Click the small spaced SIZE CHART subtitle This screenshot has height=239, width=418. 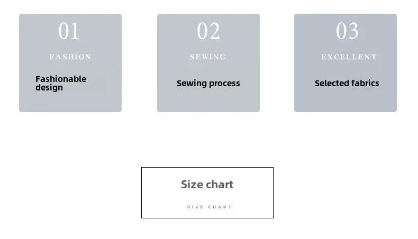[x=210, y=207]
